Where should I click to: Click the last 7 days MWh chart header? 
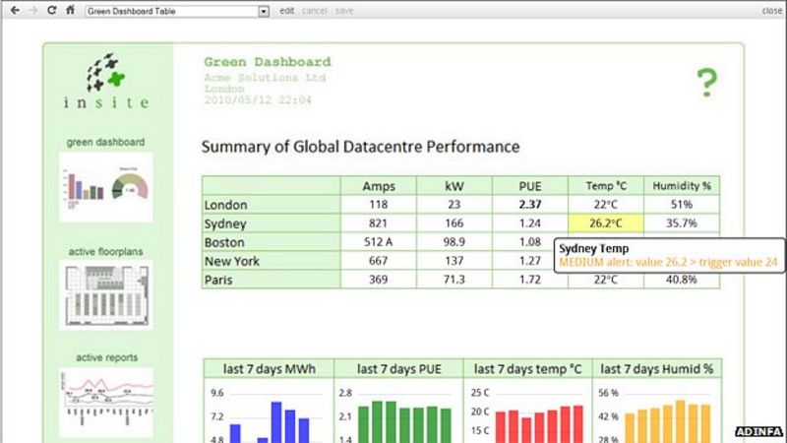pyautogui.click(x=268, y=369)
